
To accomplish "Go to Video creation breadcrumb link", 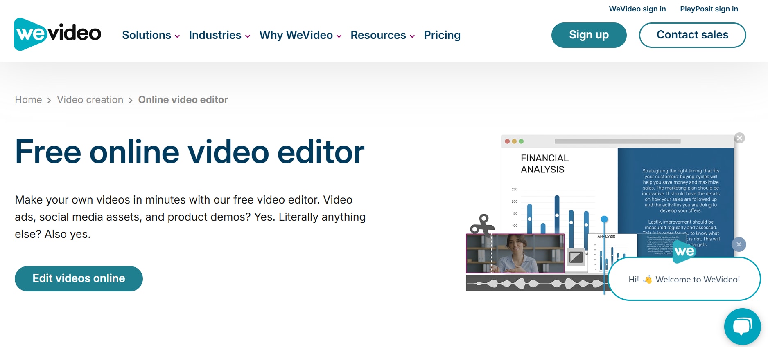I will 90,100.
